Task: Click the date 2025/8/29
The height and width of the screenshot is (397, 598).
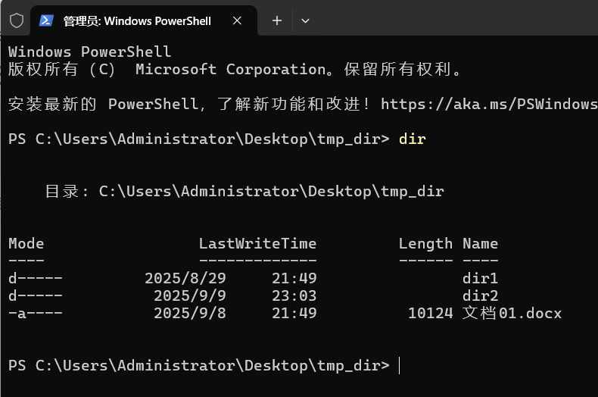Action: pos(185,278)
